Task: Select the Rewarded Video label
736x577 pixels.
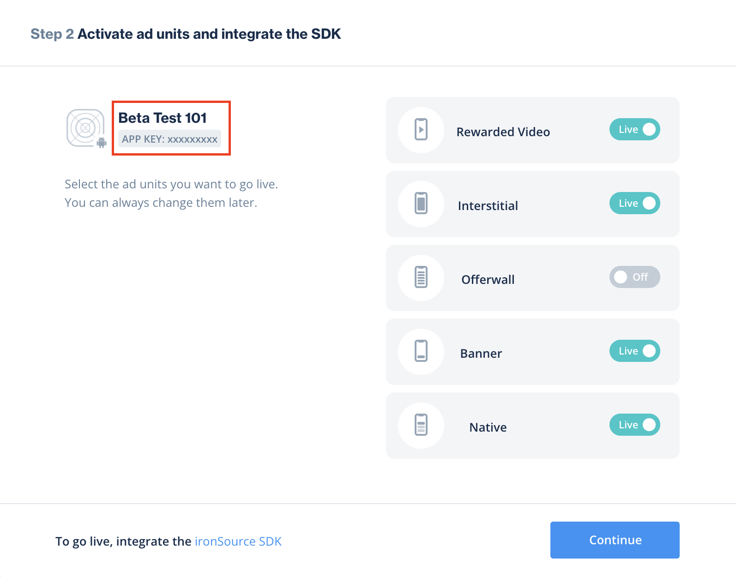Action: (x=503, y=132)
